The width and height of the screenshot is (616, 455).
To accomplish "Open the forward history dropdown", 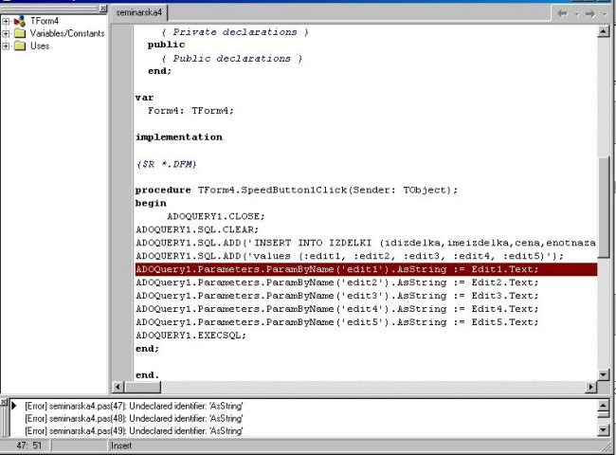I will tap(605, 14).
